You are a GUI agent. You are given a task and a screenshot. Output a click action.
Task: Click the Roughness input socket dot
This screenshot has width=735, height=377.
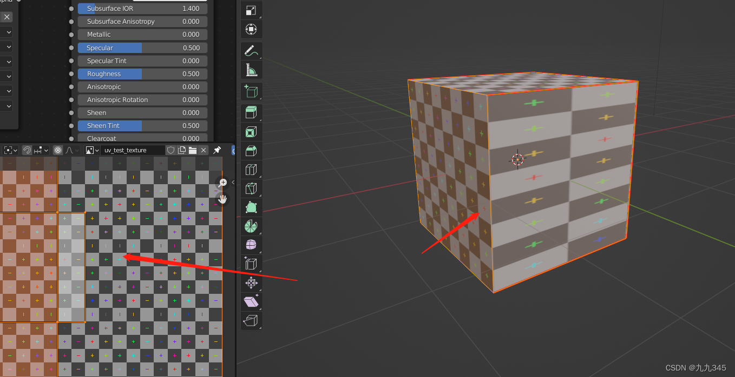tap(71, 73)
